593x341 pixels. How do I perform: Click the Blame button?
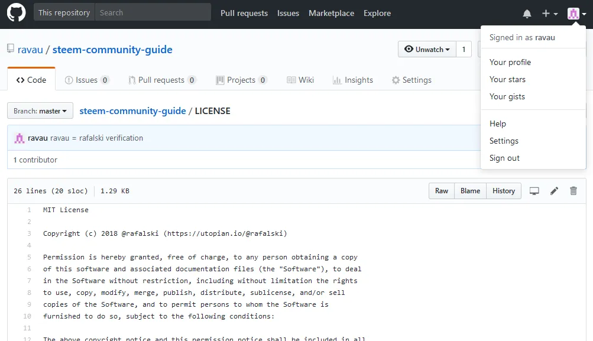tap(470, 191)
